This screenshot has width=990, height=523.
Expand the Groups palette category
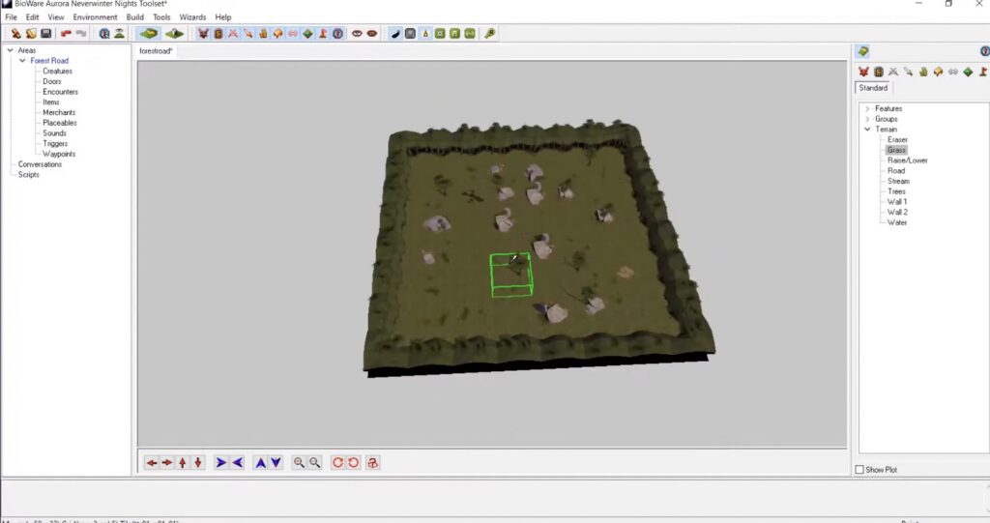pyautogui.click(x=867, y=119)
